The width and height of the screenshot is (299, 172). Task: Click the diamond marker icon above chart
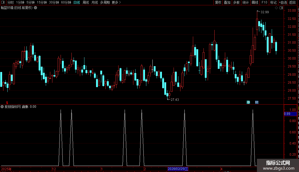(276, 8)
